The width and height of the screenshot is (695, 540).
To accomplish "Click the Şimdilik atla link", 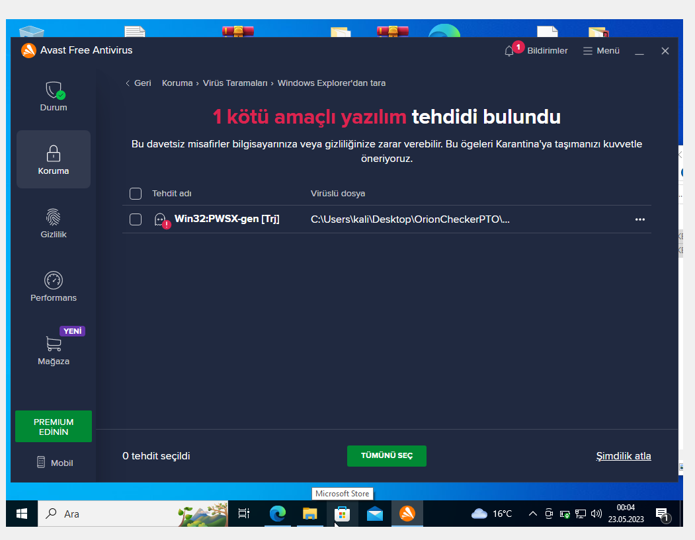I will coord(623,456).
